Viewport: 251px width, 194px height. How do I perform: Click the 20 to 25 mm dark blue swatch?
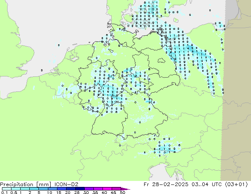[x=70, y=189]
